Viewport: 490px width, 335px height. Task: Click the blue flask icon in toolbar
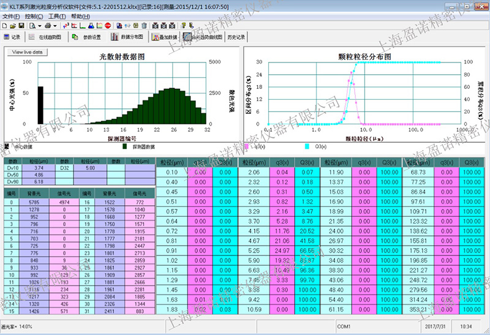[x=91, y=26]
